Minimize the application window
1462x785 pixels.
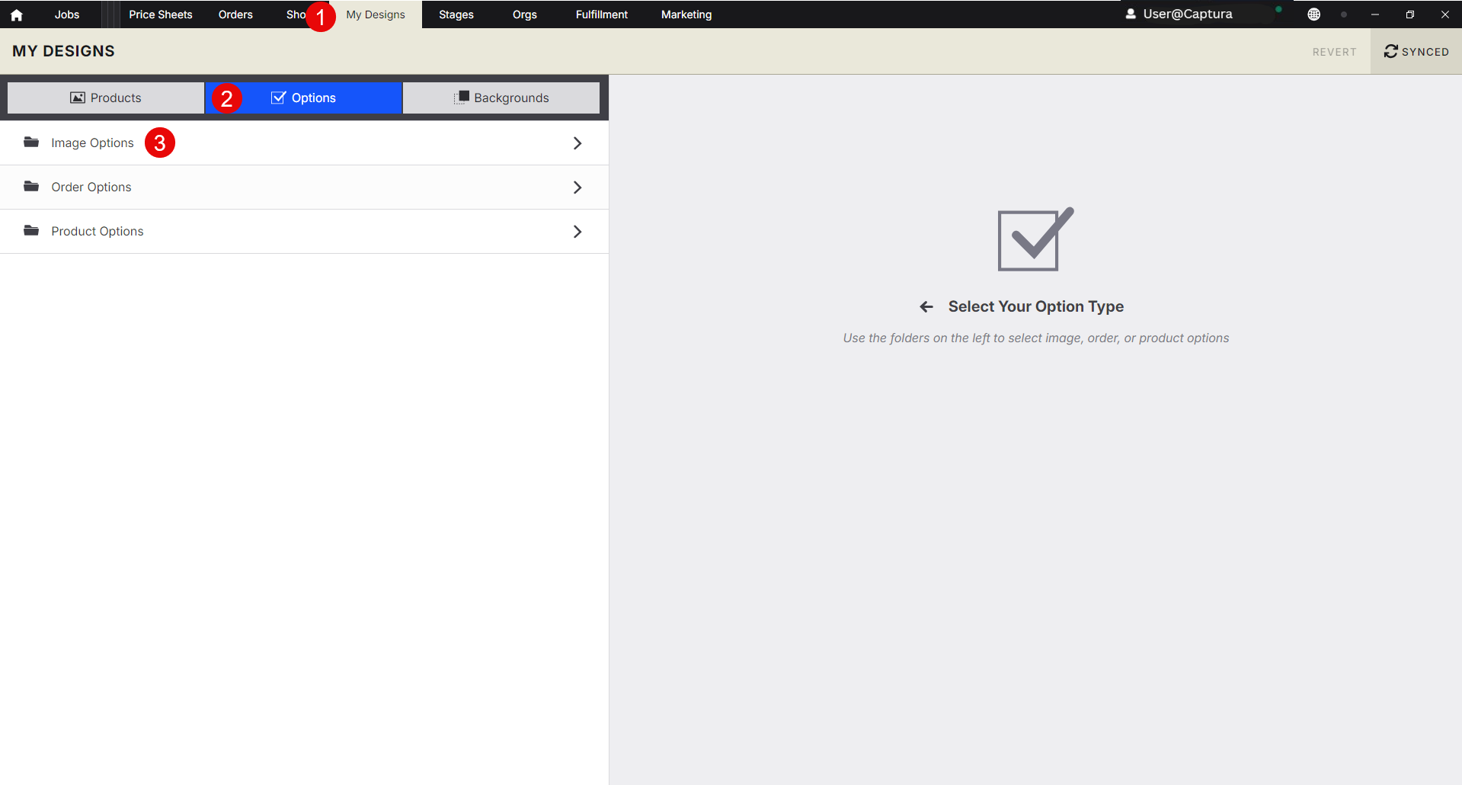coord(1375,14)
